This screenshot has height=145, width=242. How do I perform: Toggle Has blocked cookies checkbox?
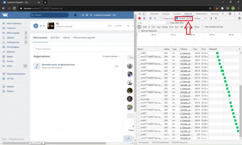203,27
